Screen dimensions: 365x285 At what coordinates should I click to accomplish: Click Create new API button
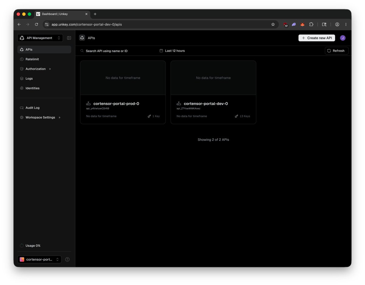(x=317, y=38)
